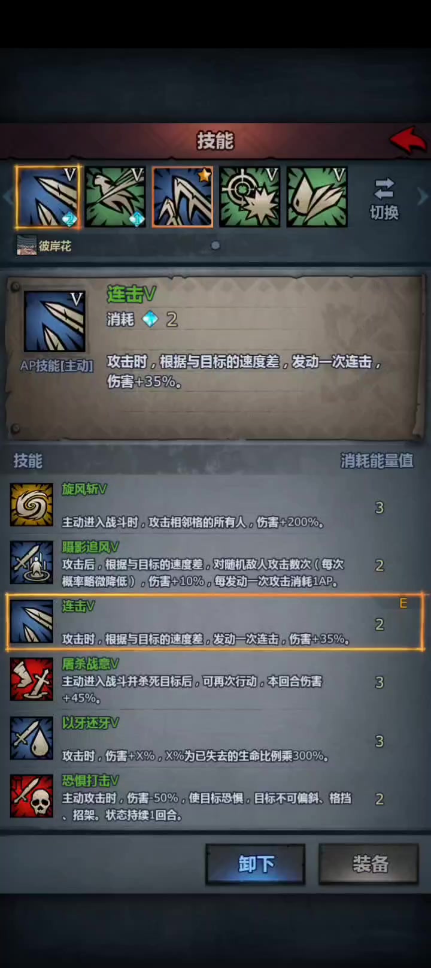431x968 pixels.
Task: Click the 卸下 unequip button
Action: 256,864
